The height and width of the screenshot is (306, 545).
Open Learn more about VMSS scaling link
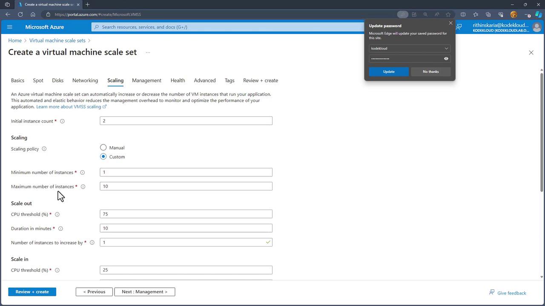(x=71, y=107)
